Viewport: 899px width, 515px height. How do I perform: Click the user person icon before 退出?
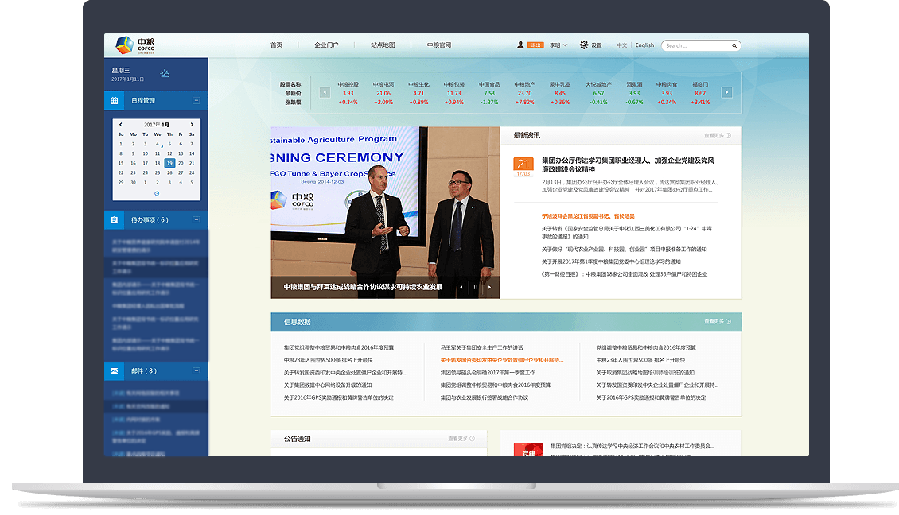(520, 45)
